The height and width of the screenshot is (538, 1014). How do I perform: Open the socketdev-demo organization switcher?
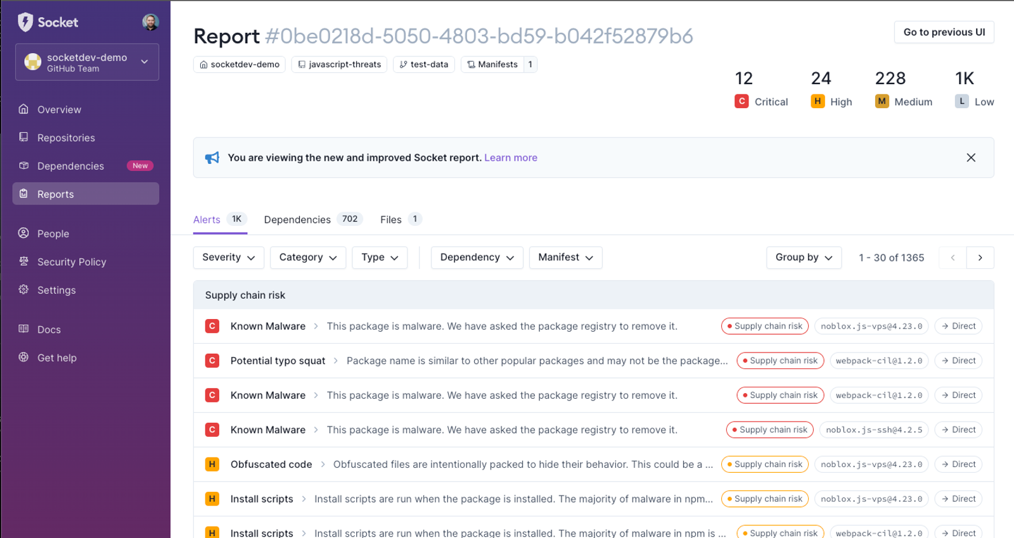point(87,62)
